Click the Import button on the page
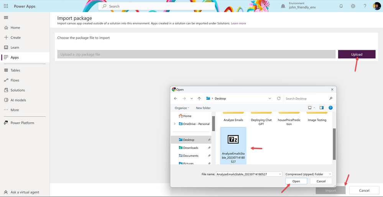This screenshot has height=197, width=383. 330,191
